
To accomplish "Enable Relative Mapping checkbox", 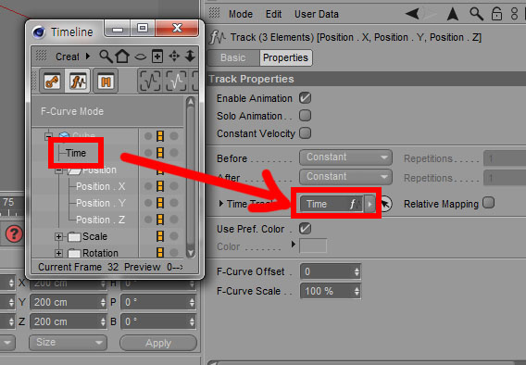I will coord(488,203).
